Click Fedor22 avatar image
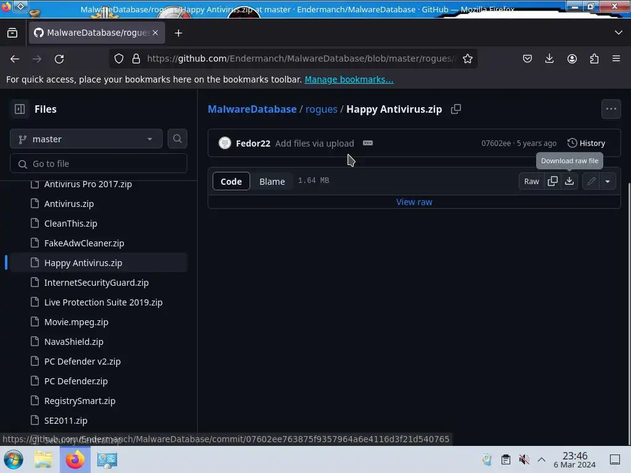 click(x=224, y=143)
